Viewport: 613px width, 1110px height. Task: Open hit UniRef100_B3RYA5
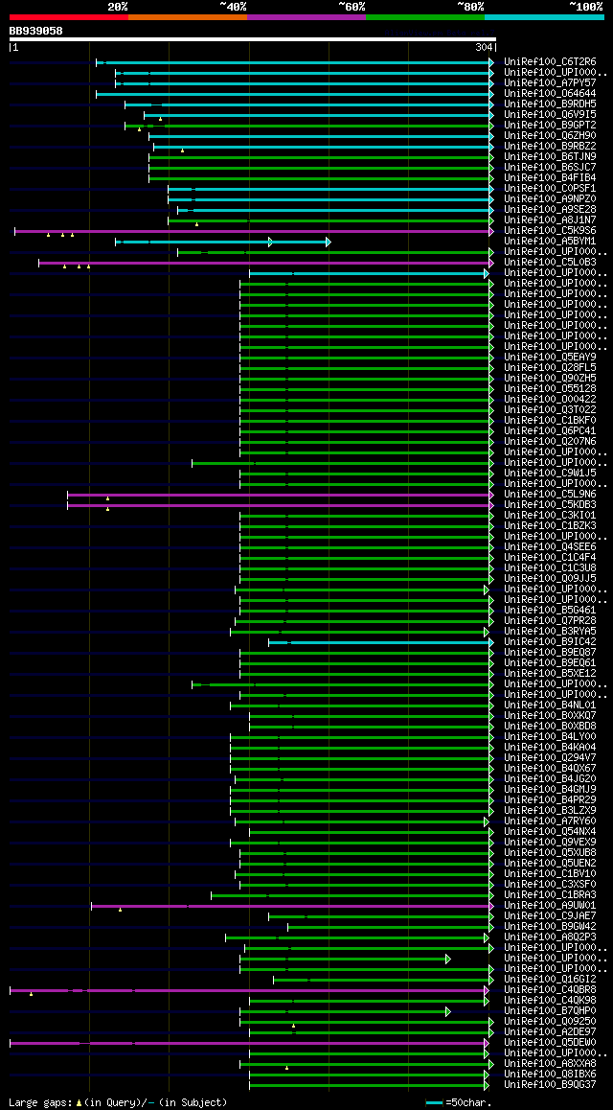click(x=550, y=632)
